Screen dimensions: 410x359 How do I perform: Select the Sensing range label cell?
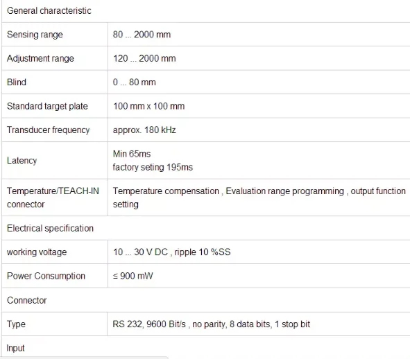pos(55,35)
